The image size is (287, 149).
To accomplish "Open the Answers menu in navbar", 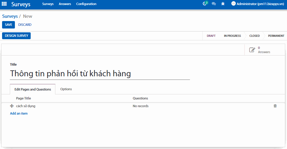I will [65, 4].
